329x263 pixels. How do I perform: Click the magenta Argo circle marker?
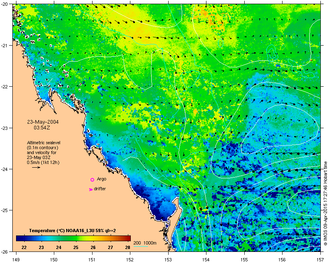coord(92,180)
